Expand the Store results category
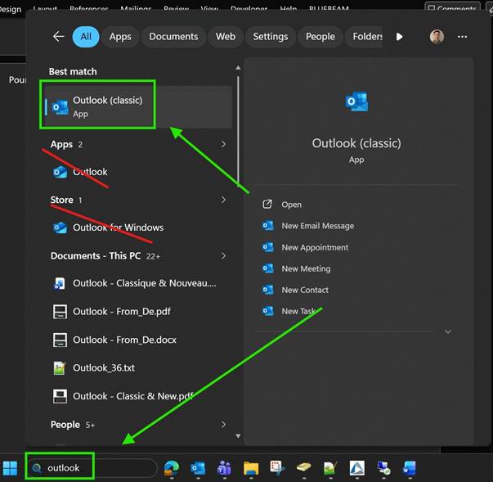The width and height of the screenshot is (493, 482). pyautogui.click(x=223, y=200)
